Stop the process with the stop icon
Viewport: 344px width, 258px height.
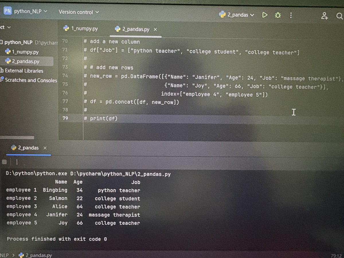(4, 162)
